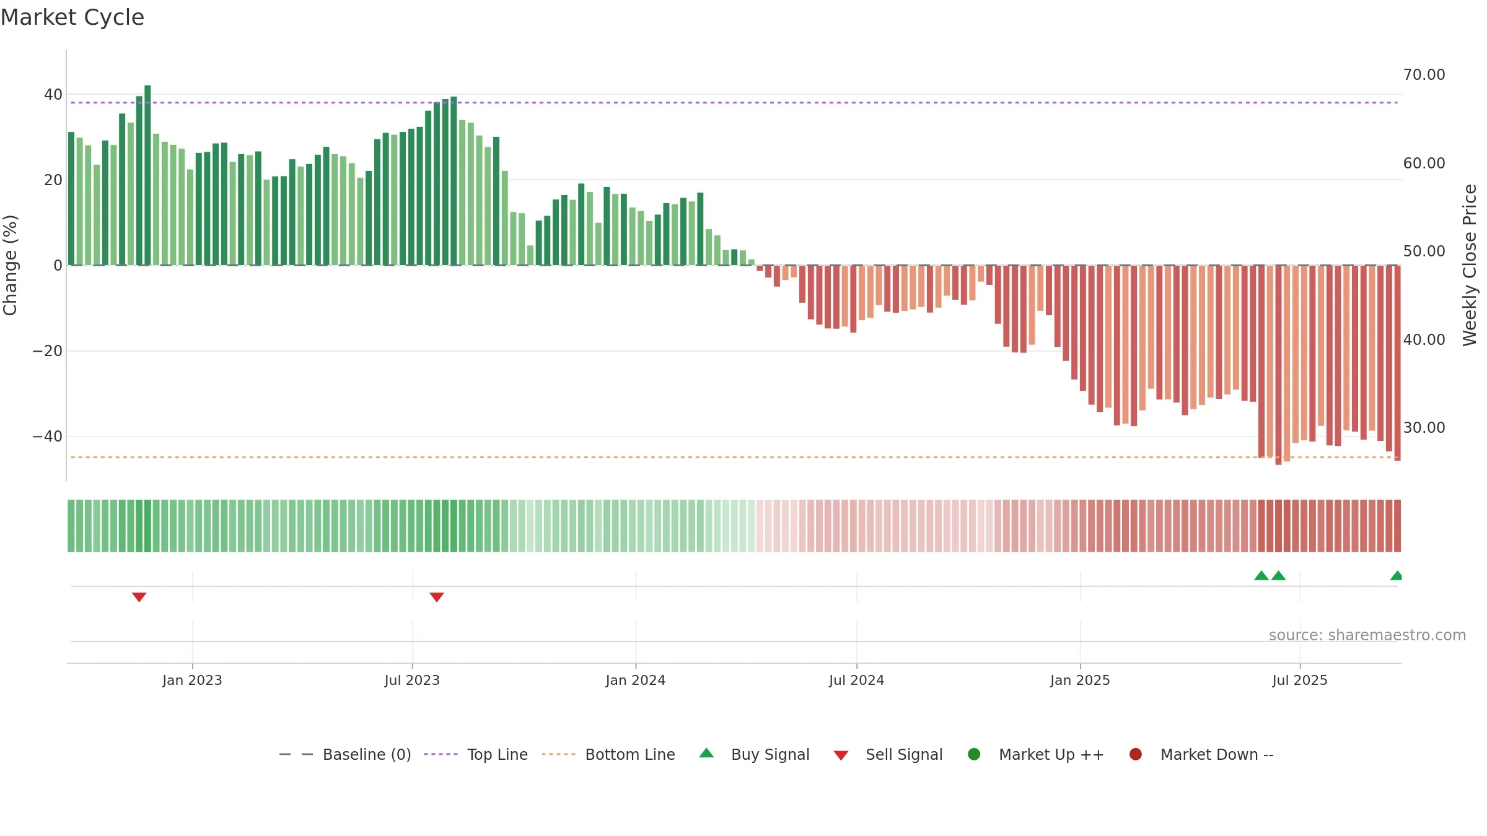Select the red sell signal after Jul 2023
Image resolution: width=1487 pixels, height=836 pixels.
pos(437,597)
